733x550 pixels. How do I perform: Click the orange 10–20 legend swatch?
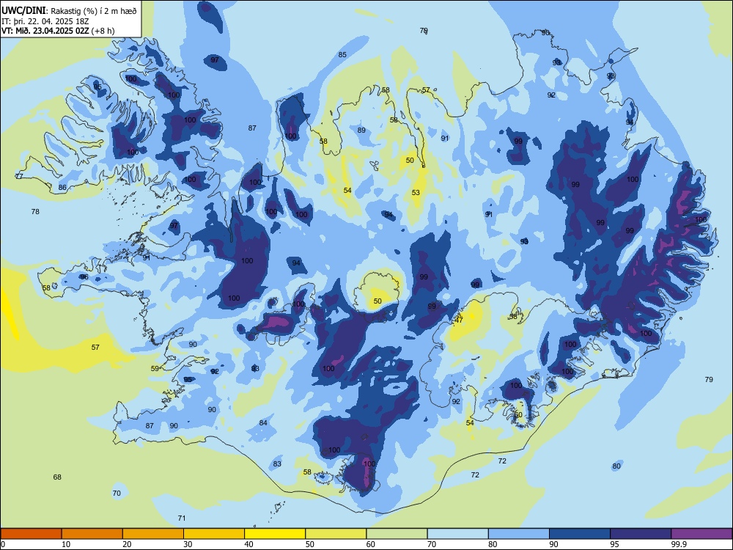[92, 534]
